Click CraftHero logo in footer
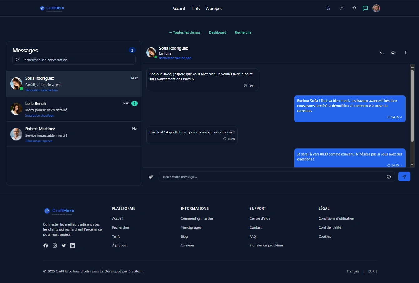The image size is (419, 283). 59,211
